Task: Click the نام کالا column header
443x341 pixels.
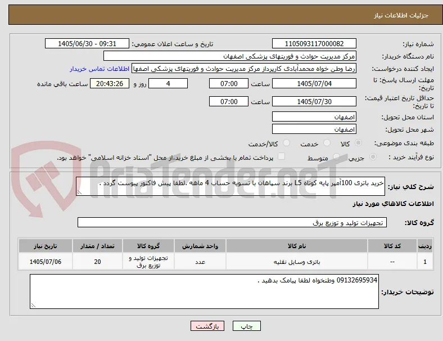Action: 297,246
